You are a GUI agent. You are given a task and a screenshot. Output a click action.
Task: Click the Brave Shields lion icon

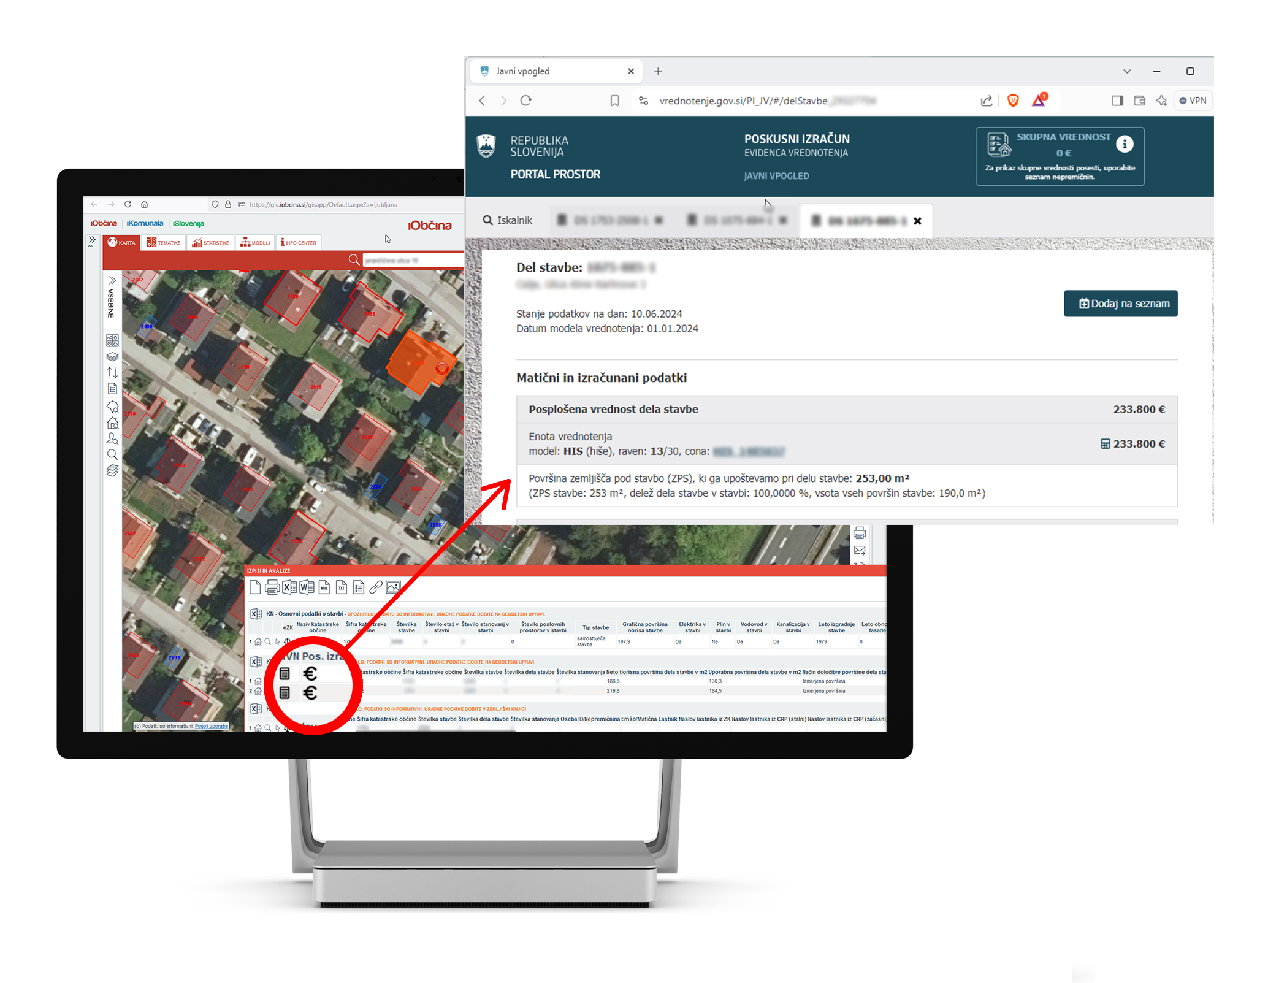tap(1013, 101)
